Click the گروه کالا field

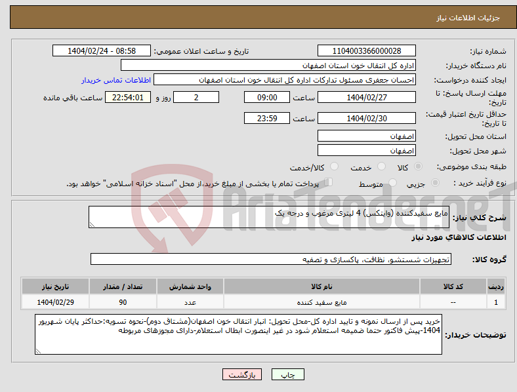tap(271, 259)
